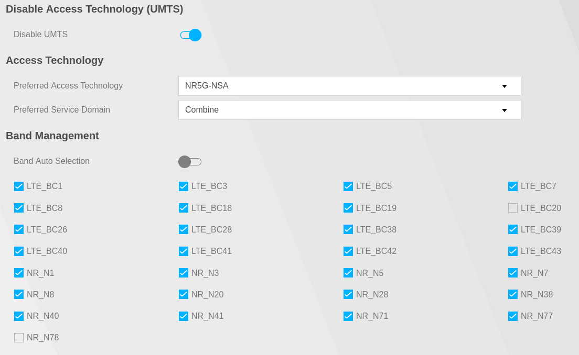Image resolution: width=579 pixels, height=355 pixels.
Task: Uncheck the NR_N28 band checkbox
Action: (x=348, y=294)
